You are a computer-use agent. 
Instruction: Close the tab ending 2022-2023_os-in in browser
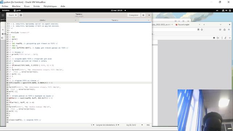pos(172,25)
